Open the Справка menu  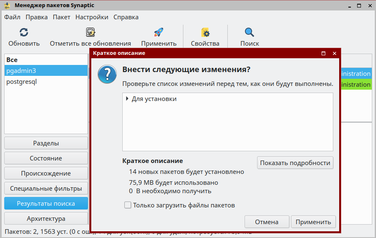tap(126, 17)
